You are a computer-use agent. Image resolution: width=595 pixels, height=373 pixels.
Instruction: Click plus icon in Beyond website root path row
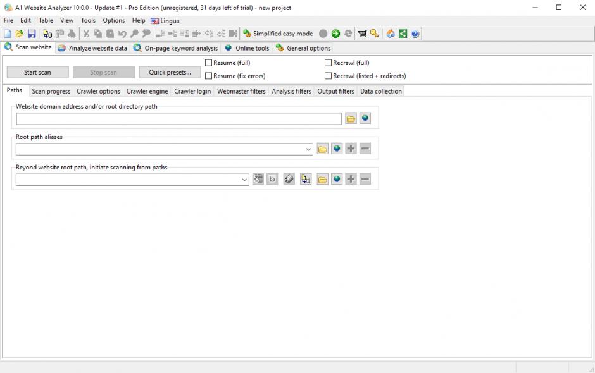(x=351, y=179)
